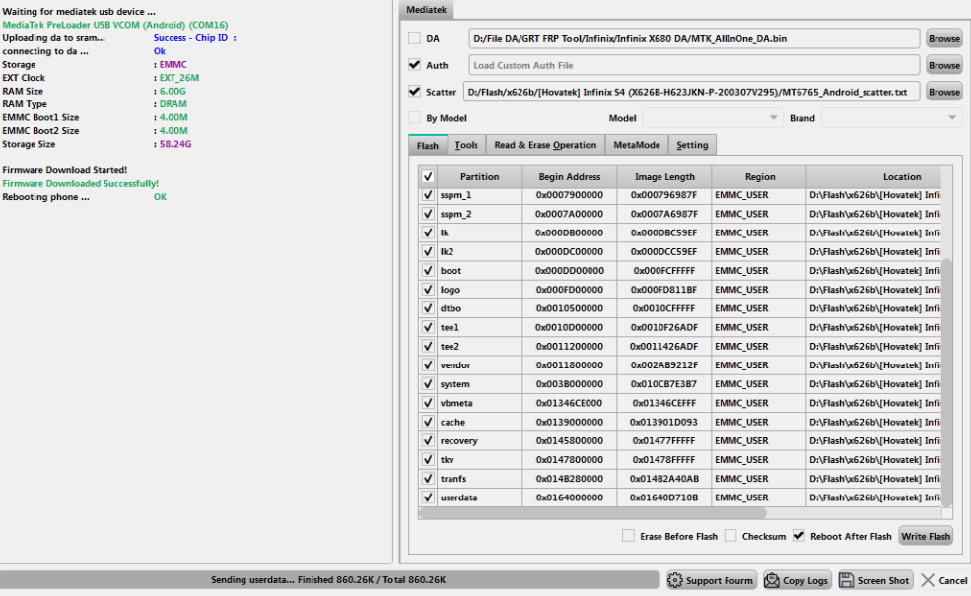Click the Image Length column header
This screenshot has width=971, height=596.
663,177
